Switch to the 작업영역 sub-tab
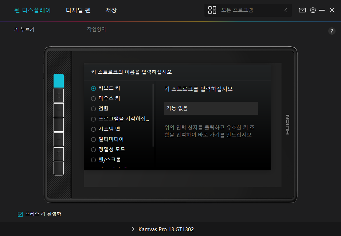 click(96, 30)
